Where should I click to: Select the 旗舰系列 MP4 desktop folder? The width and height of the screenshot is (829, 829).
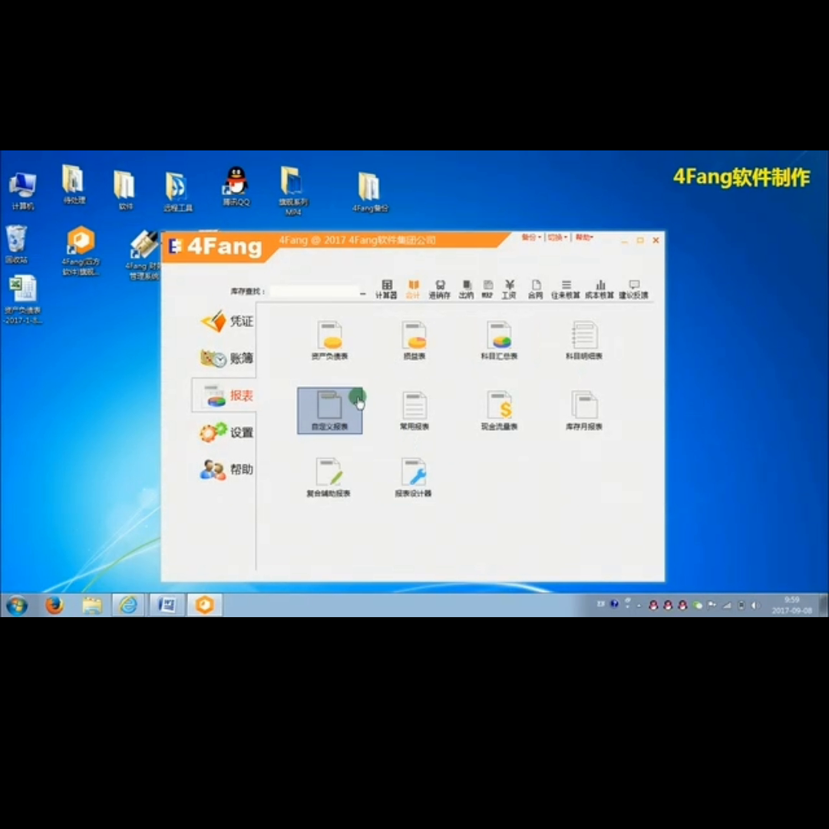coord(293,191)
